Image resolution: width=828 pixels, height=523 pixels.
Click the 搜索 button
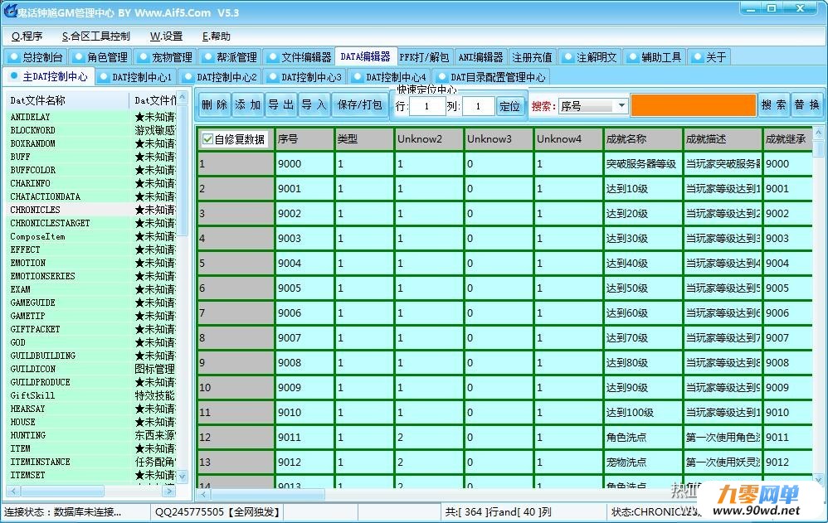[x=773, y=104]
